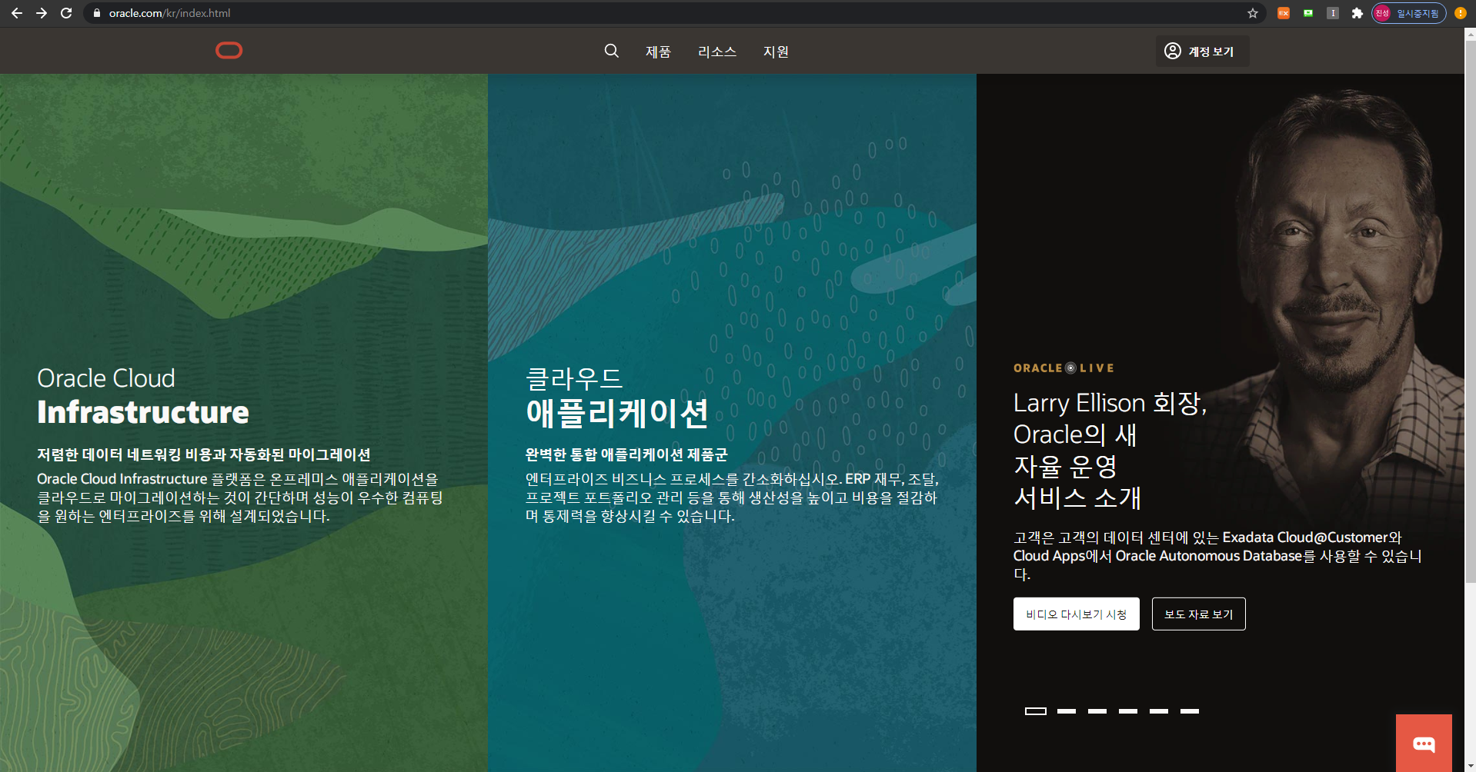Open the 클라우드 애플리케이션 heading

(x=616, y=397)
